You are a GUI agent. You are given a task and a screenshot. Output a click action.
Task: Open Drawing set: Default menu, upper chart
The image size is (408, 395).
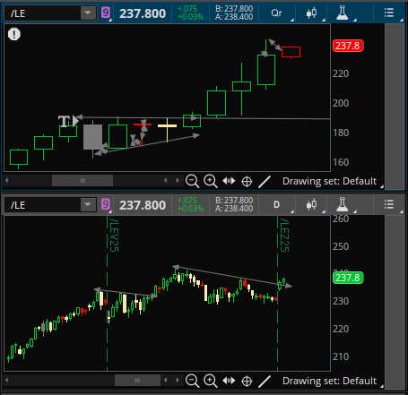(329, 181)
